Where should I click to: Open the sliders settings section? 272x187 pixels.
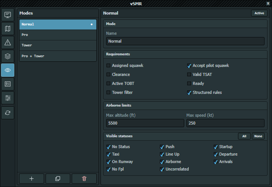tap(7, 98)
